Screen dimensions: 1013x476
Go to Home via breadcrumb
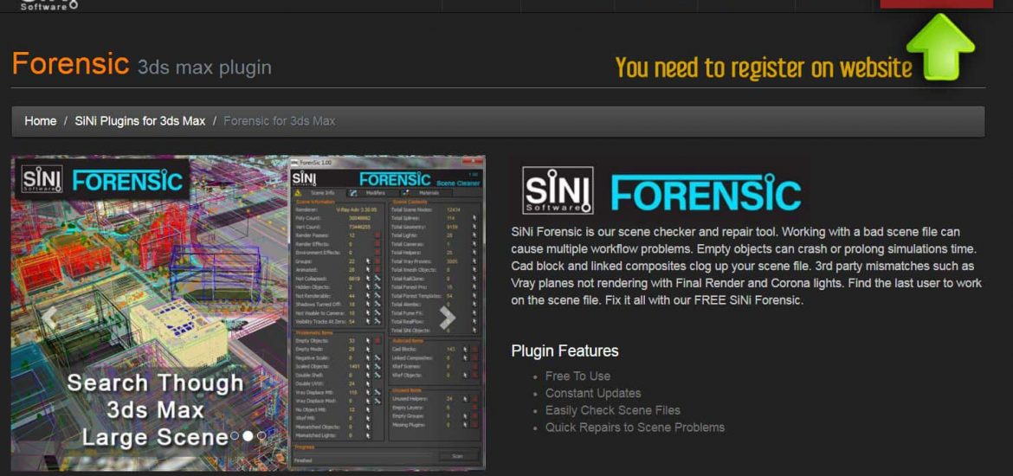click(x=41, y=121)
